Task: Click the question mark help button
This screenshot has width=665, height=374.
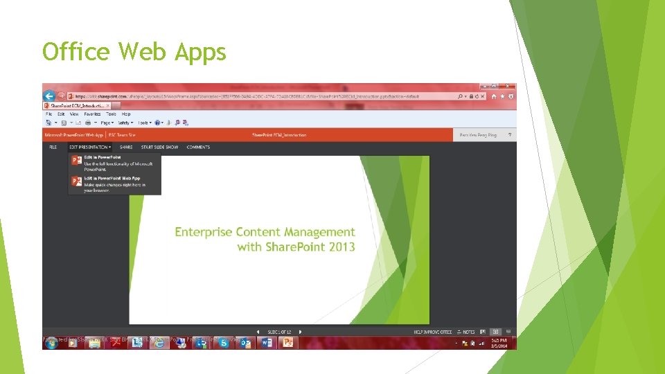Action: tap(510, 135)
